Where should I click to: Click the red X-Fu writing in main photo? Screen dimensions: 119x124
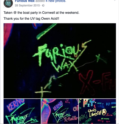pos(97,83)
